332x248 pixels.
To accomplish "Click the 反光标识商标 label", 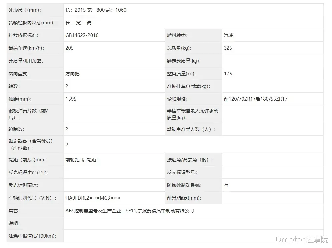I will click(x=23, y=185).
